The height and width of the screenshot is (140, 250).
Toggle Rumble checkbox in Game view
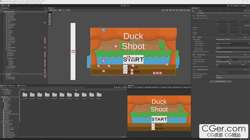click(153, 128)
